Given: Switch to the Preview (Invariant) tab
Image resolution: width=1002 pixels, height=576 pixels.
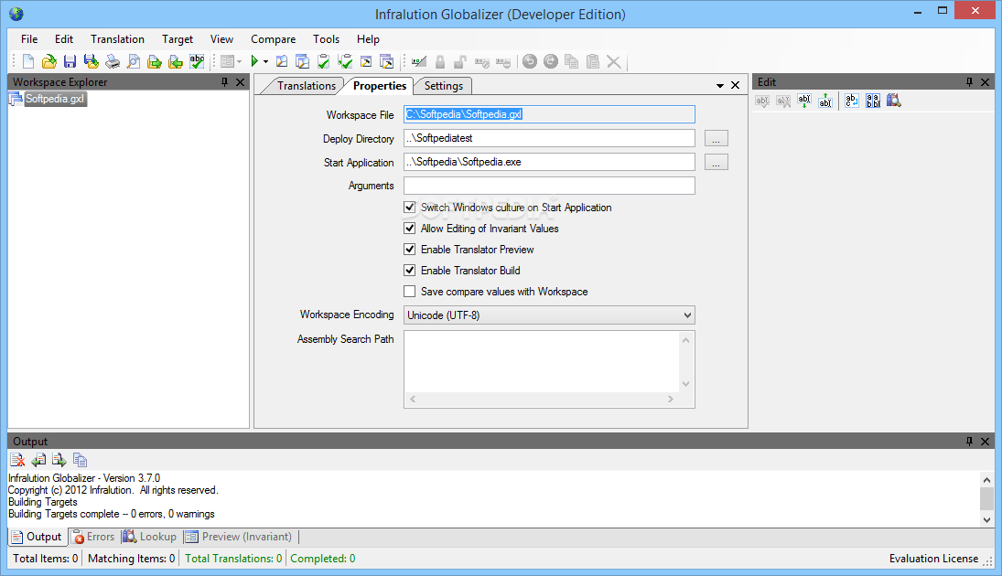Looking at the screenshot, I should click(x=238, y=537).
